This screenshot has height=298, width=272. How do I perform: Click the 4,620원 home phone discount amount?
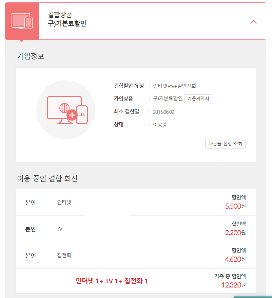(235, 259)
